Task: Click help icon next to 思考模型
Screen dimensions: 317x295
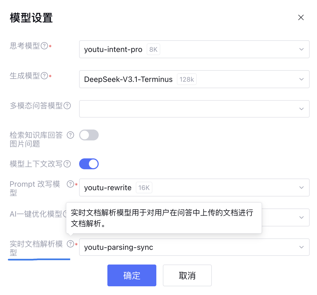Action: (44, 46)
